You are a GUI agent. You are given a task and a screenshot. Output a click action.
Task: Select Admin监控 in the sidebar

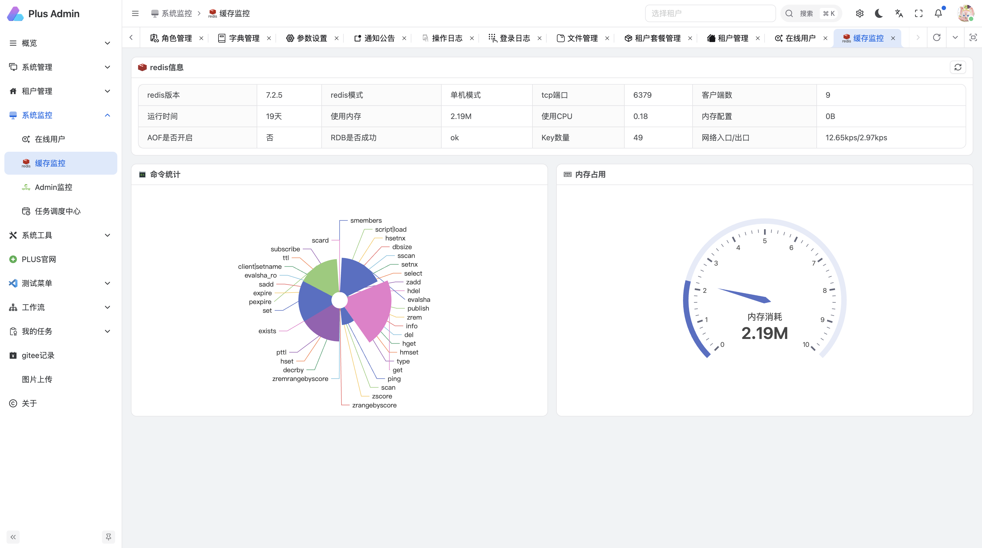click(x=53, y=187)
